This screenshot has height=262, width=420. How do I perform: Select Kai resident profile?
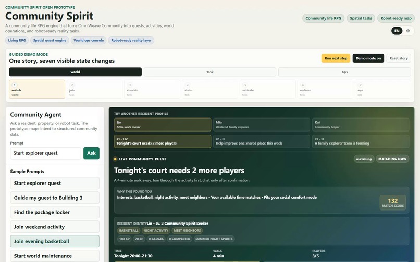click(361, 125)
